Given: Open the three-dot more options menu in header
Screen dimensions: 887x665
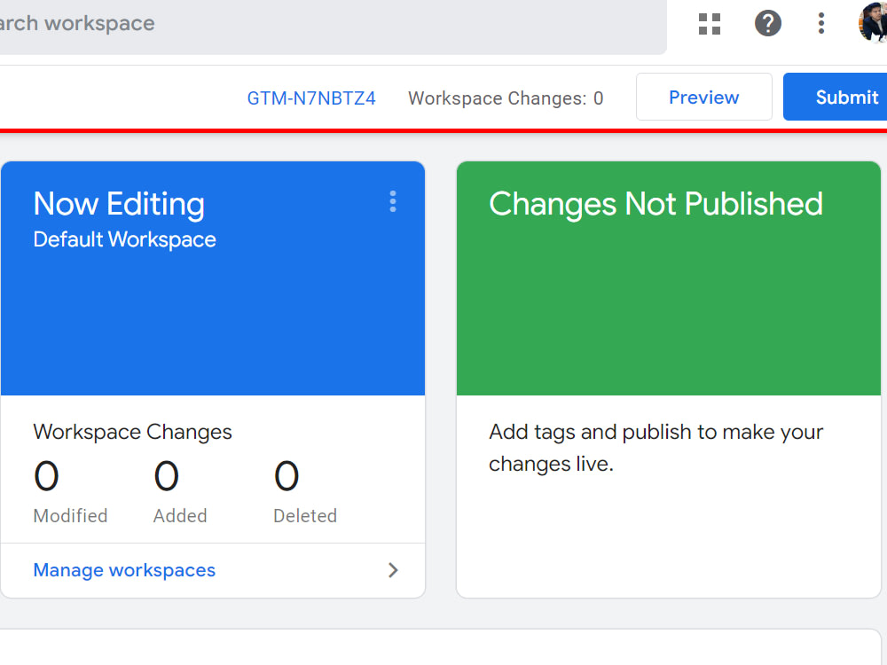Looking at the screenshot, I should [x=820, y=24].
